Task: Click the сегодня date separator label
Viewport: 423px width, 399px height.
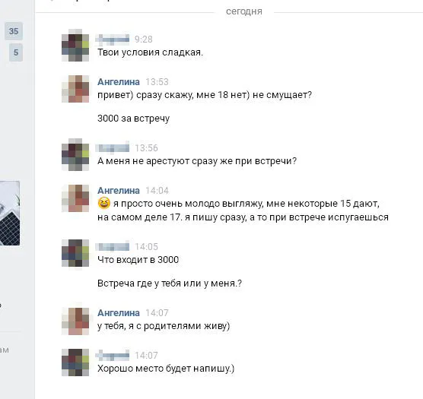Action: tap(244, 11)
